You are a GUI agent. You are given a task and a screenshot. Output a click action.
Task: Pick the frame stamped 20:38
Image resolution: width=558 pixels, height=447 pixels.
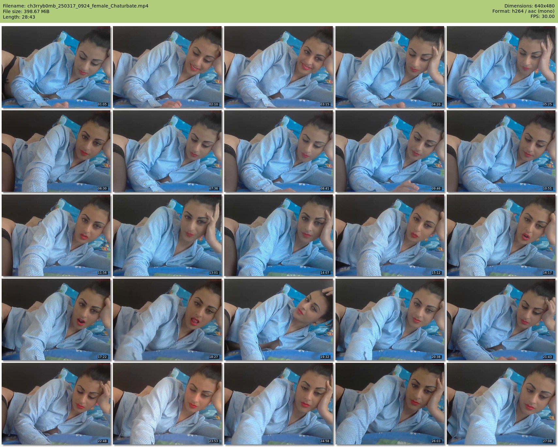pyautogui.click(x=390, y=319)
